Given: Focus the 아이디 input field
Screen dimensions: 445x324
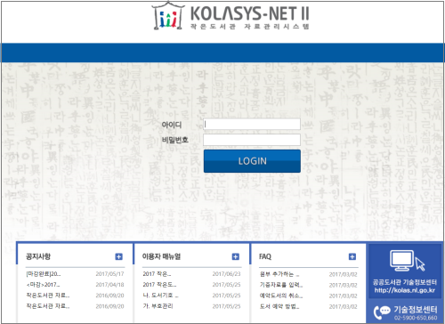Looking at the screenshot, I should 252,125.
